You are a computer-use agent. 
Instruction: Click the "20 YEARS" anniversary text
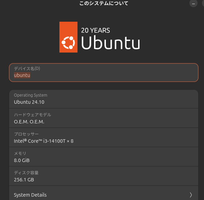point(95,30)
